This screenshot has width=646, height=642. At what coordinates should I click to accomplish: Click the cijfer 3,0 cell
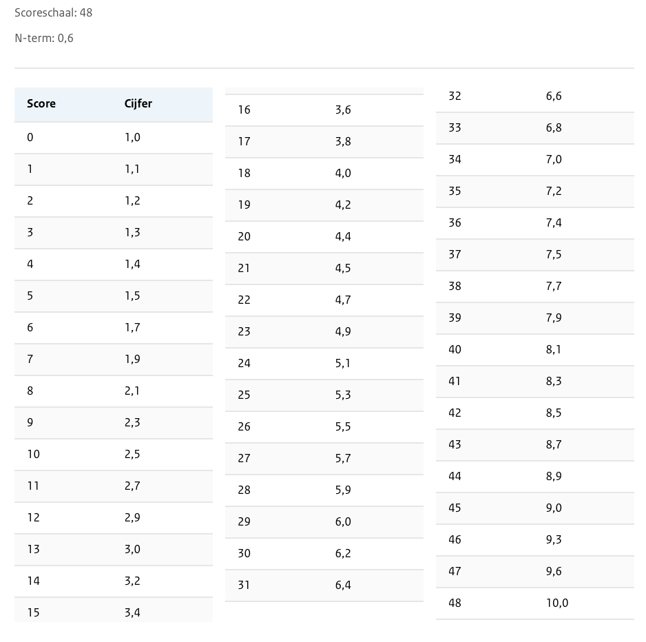(x=132, y=549)
